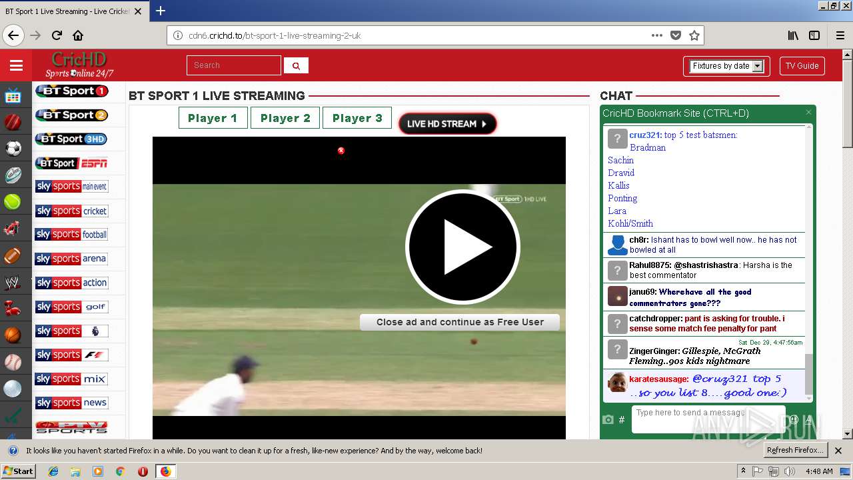Choose the WWE wrestling icon

click(13, 283)
